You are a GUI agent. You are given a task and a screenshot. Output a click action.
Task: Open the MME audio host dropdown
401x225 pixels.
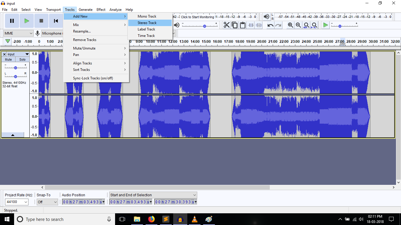tap(18, 33)
